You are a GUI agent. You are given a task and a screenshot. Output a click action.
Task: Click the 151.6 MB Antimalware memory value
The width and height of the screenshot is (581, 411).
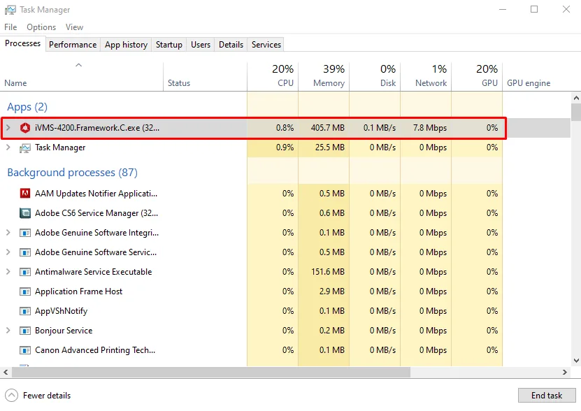[x=328, y=272]
